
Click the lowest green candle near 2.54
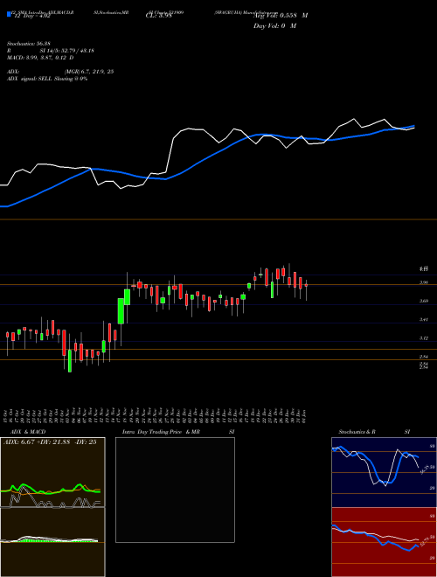click(70, 361)
